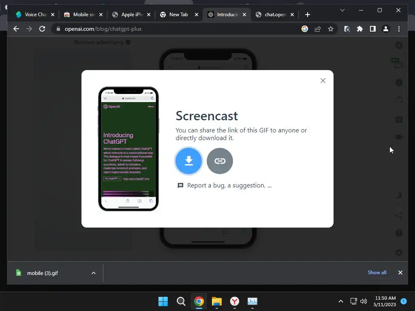Reload the current page
Image resolution: width=415 pixels, height=311 pixels.
point(42,29)
